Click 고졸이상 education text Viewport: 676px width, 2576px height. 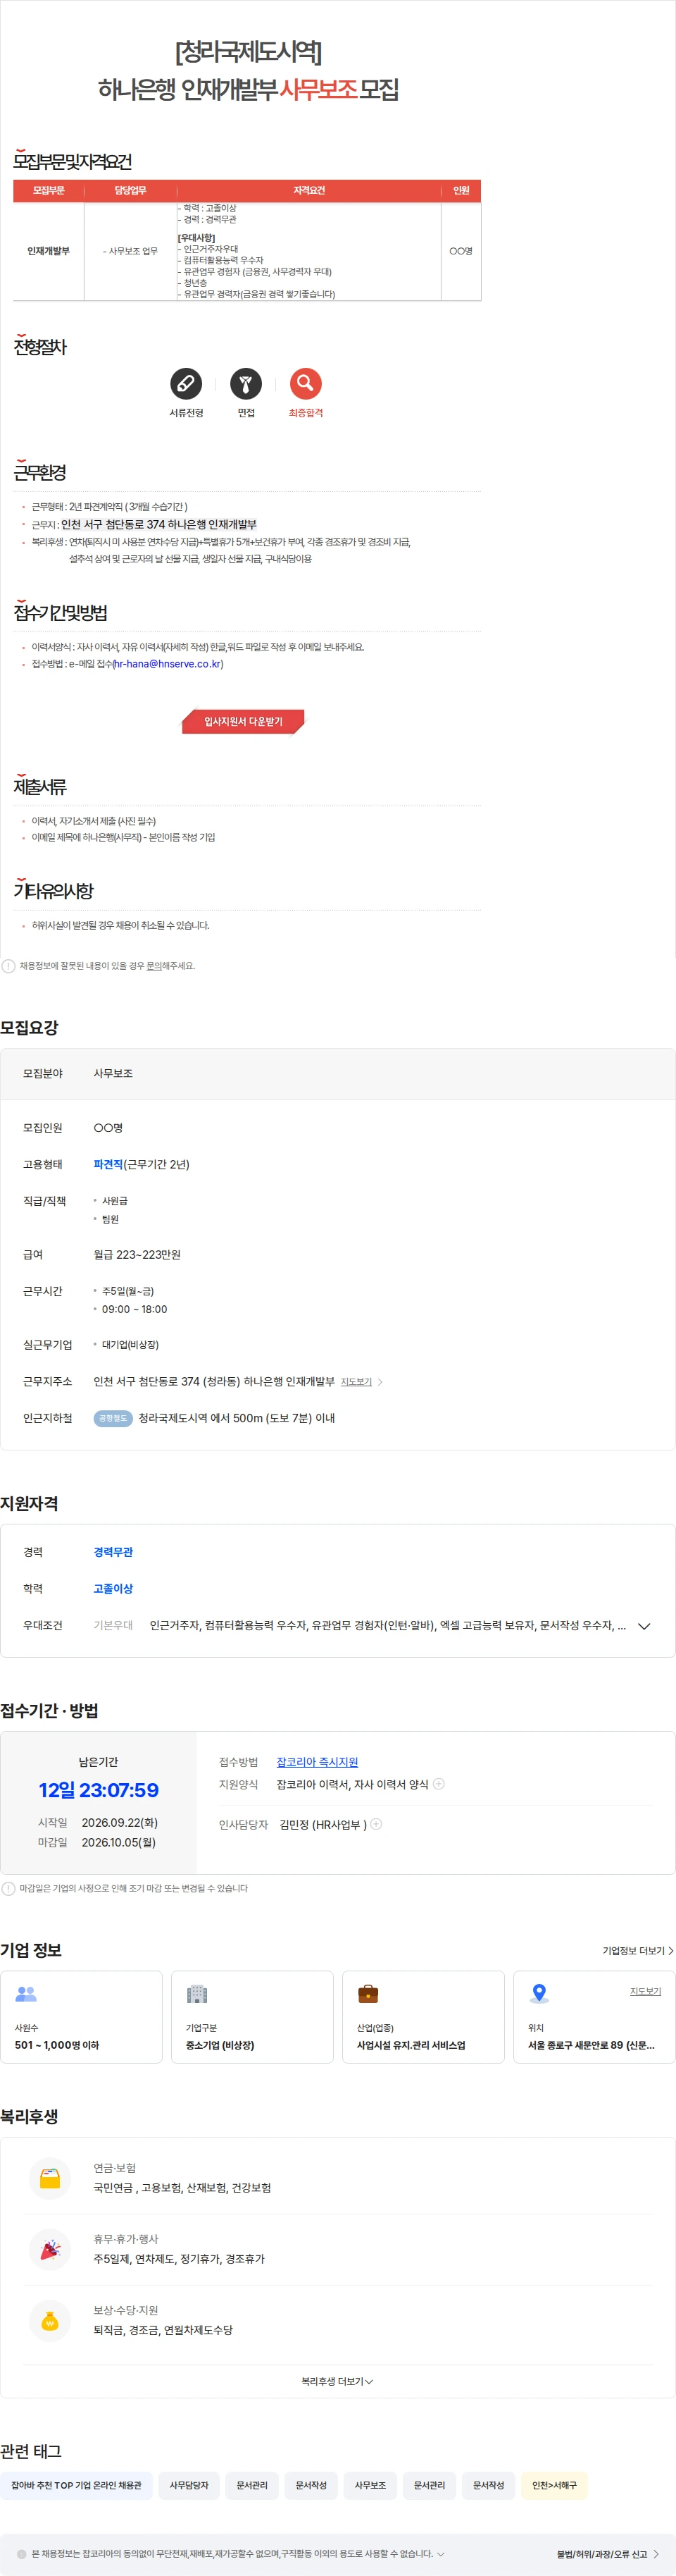tap(113, 1588)
